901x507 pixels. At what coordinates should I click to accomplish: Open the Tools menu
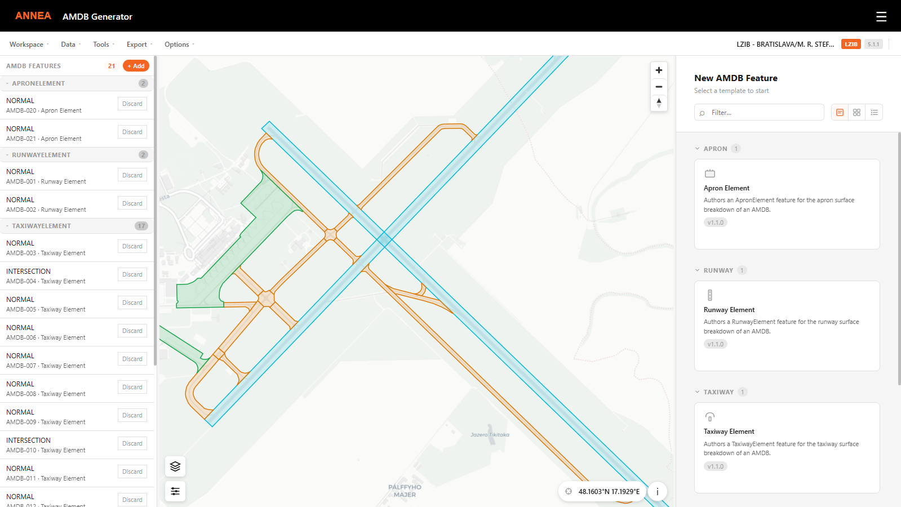coord(104,45)
